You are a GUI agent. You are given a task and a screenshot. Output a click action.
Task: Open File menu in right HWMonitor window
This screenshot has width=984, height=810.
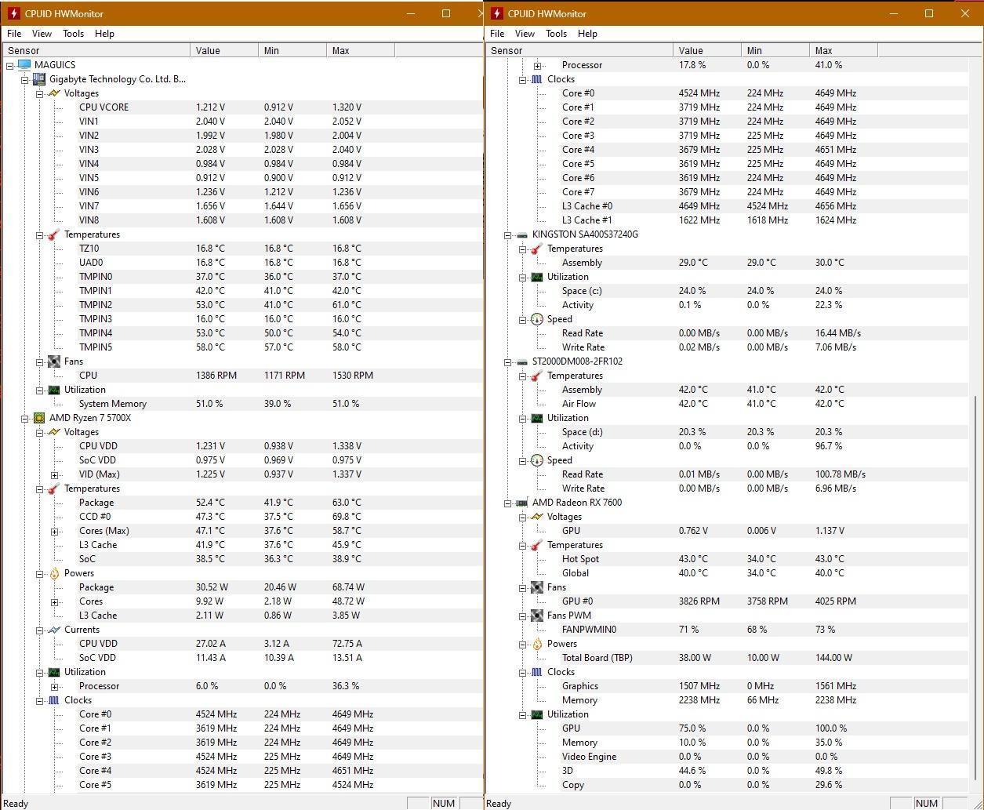pos(497,34)
